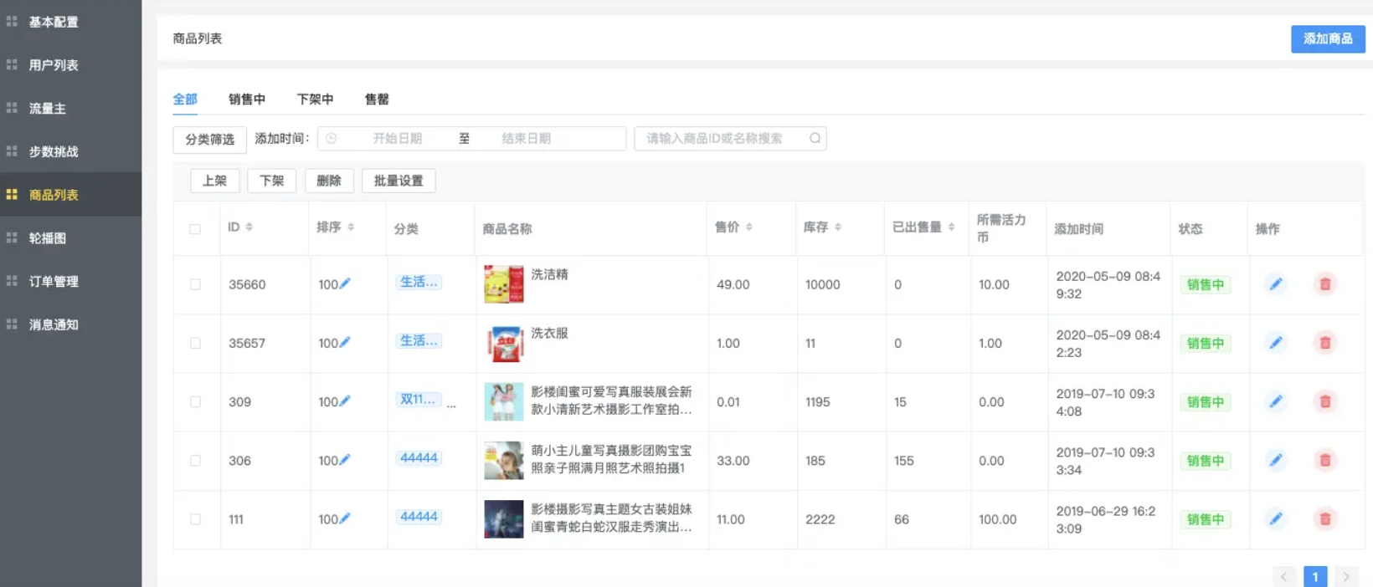The height and width of the screenshot is (587, 1373).
Task: Sort table by 库存 column arrows
Action: [838, 227]
